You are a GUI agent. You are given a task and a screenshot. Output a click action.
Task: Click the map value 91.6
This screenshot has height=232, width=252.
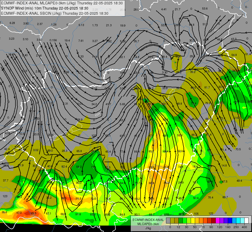(x=78, y=214)
